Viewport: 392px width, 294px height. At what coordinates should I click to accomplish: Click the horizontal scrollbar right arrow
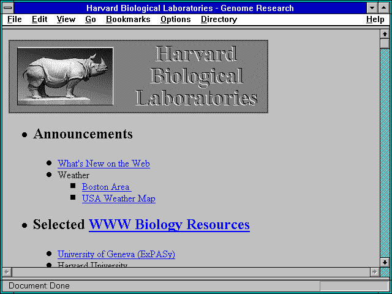pyautogui.click(x=374, y=272)
